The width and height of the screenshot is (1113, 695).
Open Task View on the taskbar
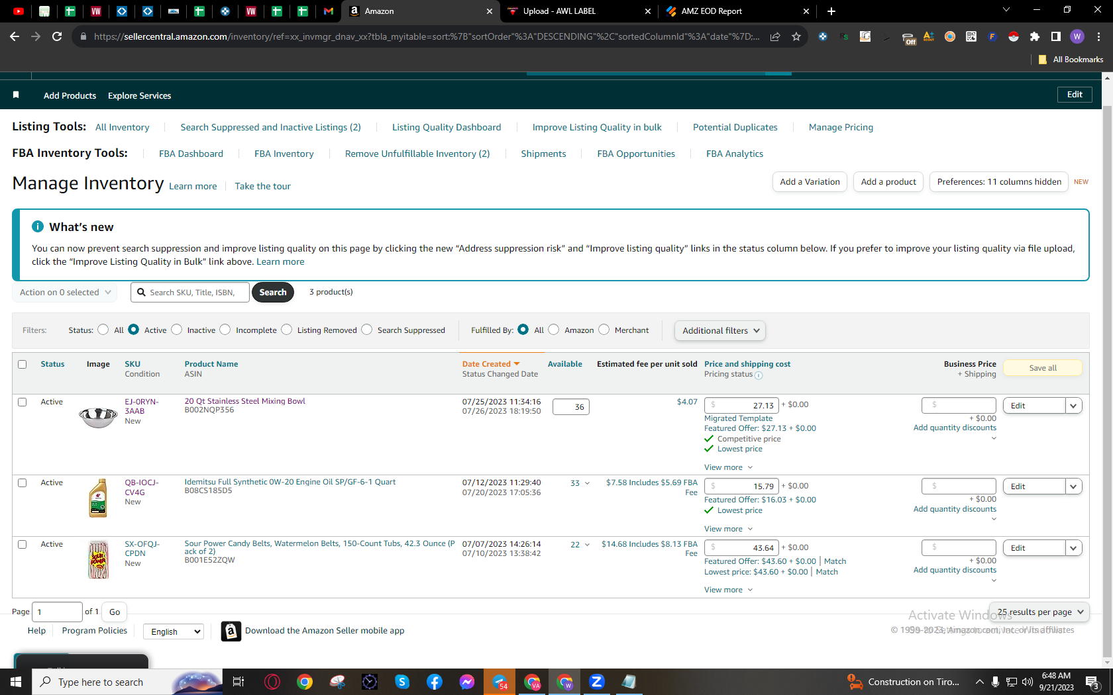pos(238,682)
